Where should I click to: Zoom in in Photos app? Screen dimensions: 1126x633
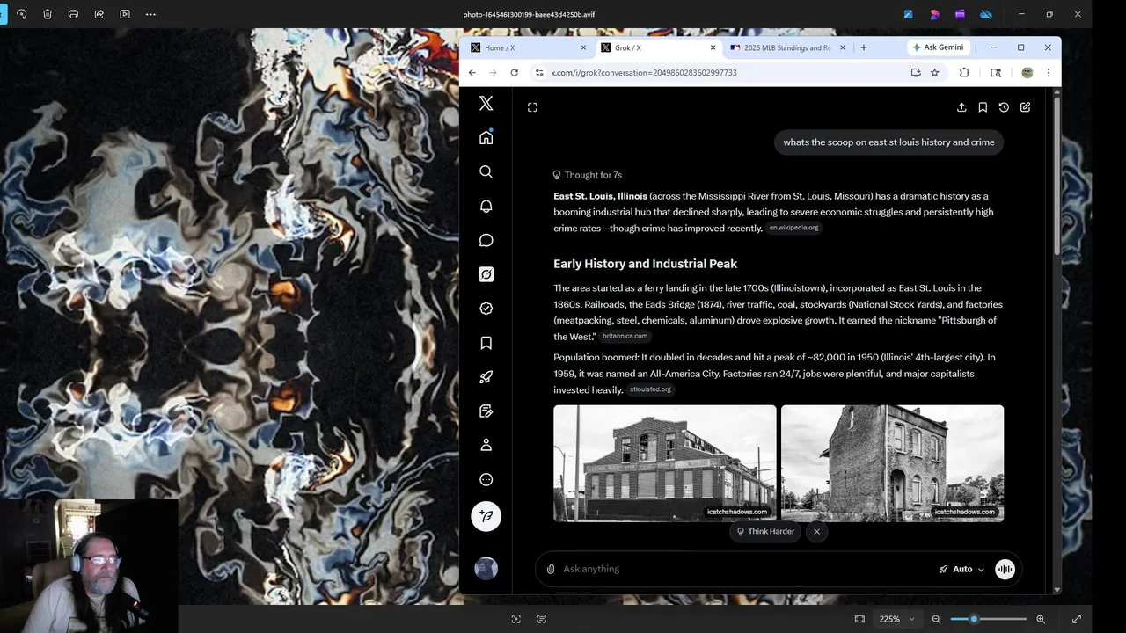point(1041,619)
